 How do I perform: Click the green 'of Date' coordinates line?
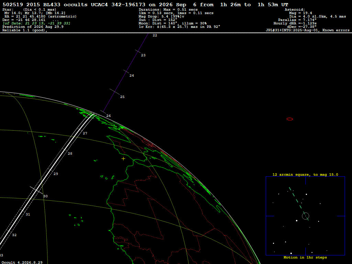[x=36, y=23]
